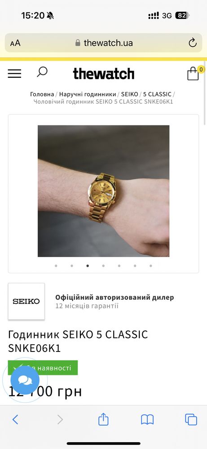This screenshot has width=207, height=449.
Task: Open the Наручні годинники breadcrumb
Action: 88,94
